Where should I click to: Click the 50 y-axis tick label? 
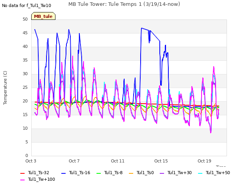[25, 19]
